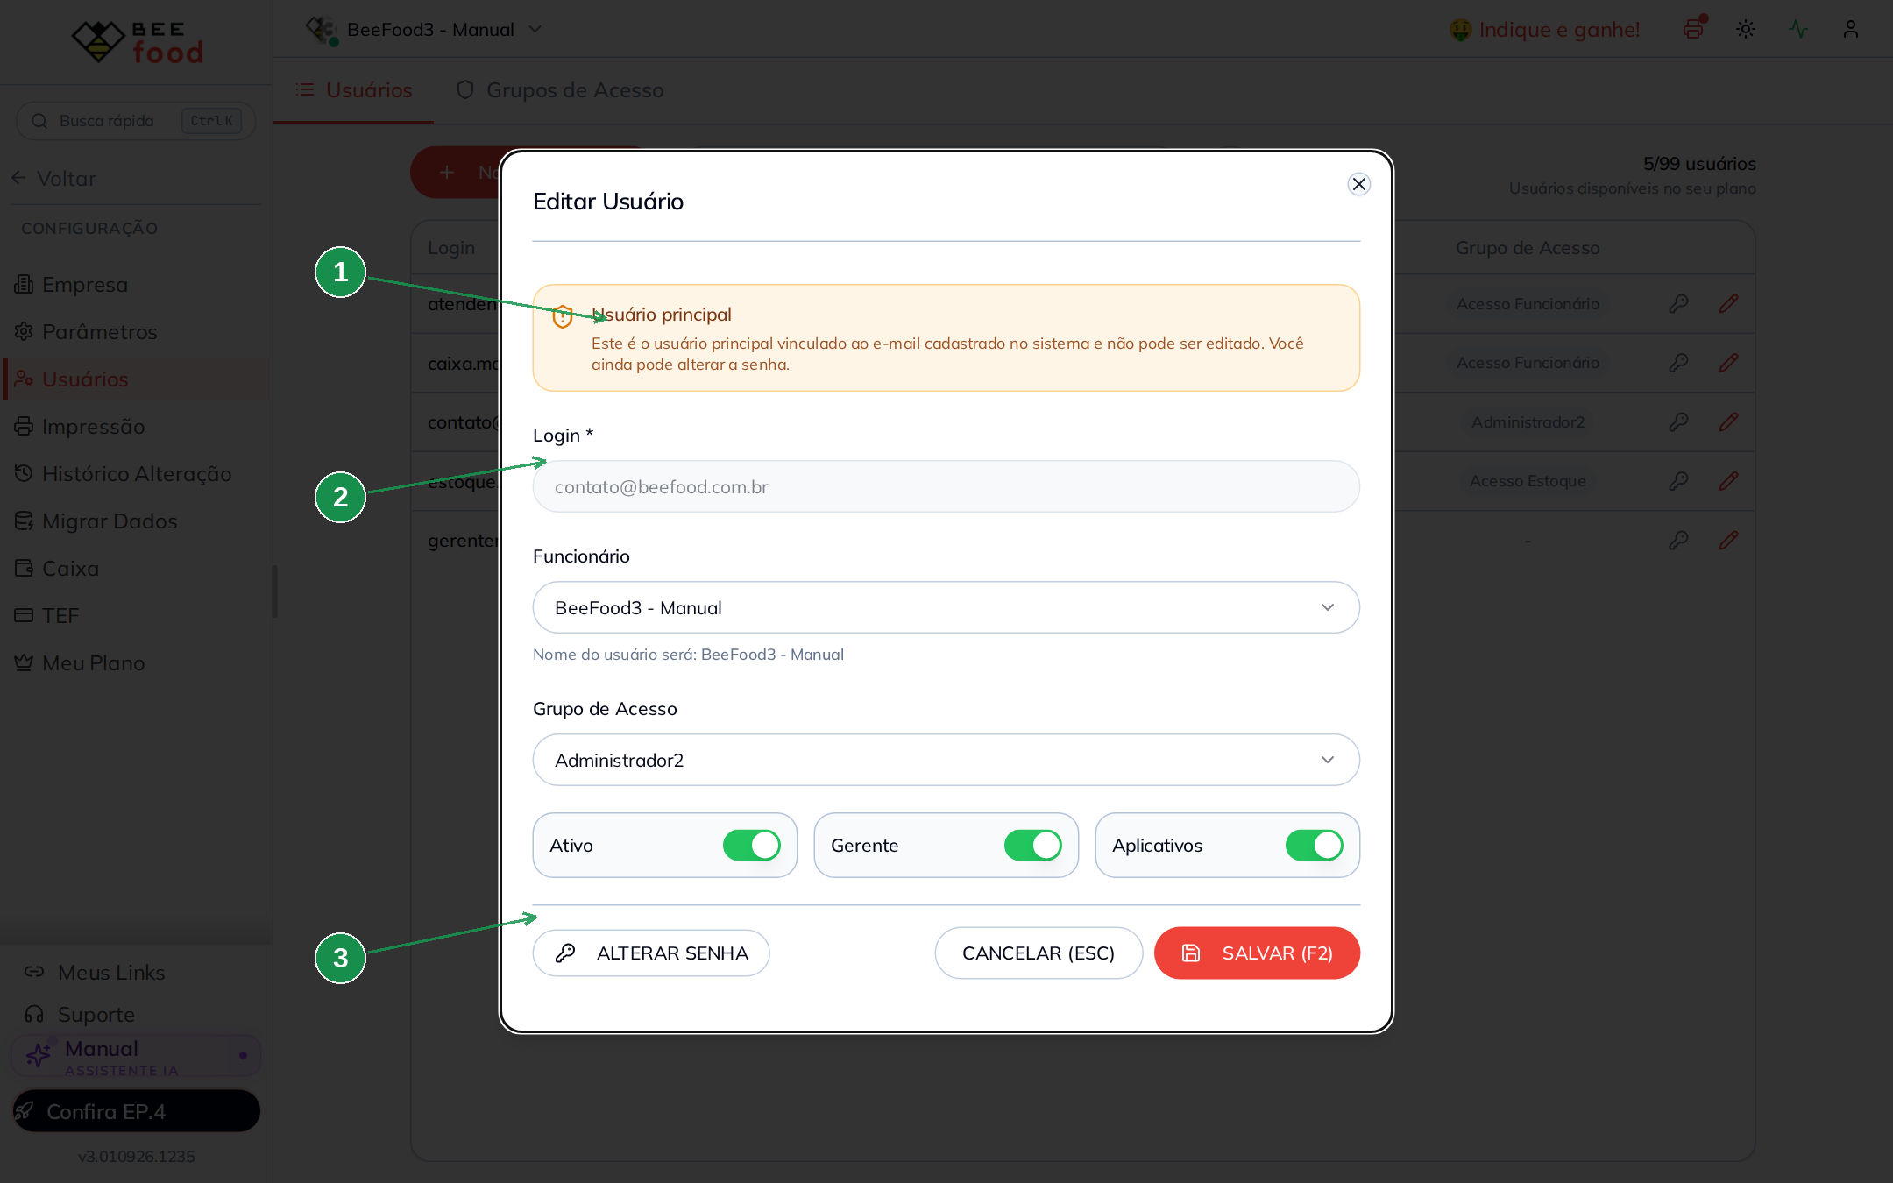Open the activity pulse icon
1893x1183 pixels.
click(1798, 29)
